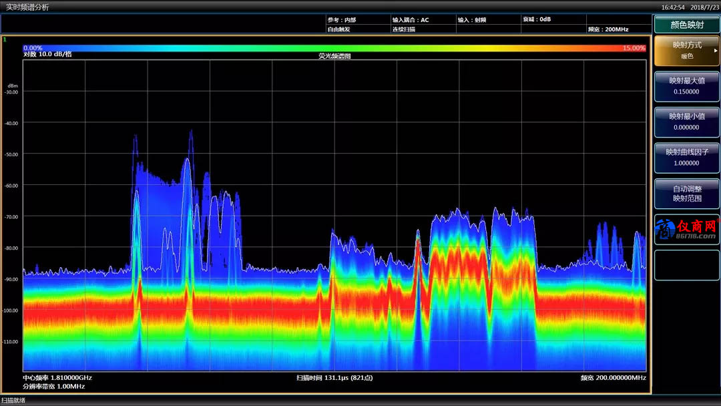Click the -100.00 axis label
Image resolution: width=721 pixels, height=406 pixels.
click(x=10, y=311)
